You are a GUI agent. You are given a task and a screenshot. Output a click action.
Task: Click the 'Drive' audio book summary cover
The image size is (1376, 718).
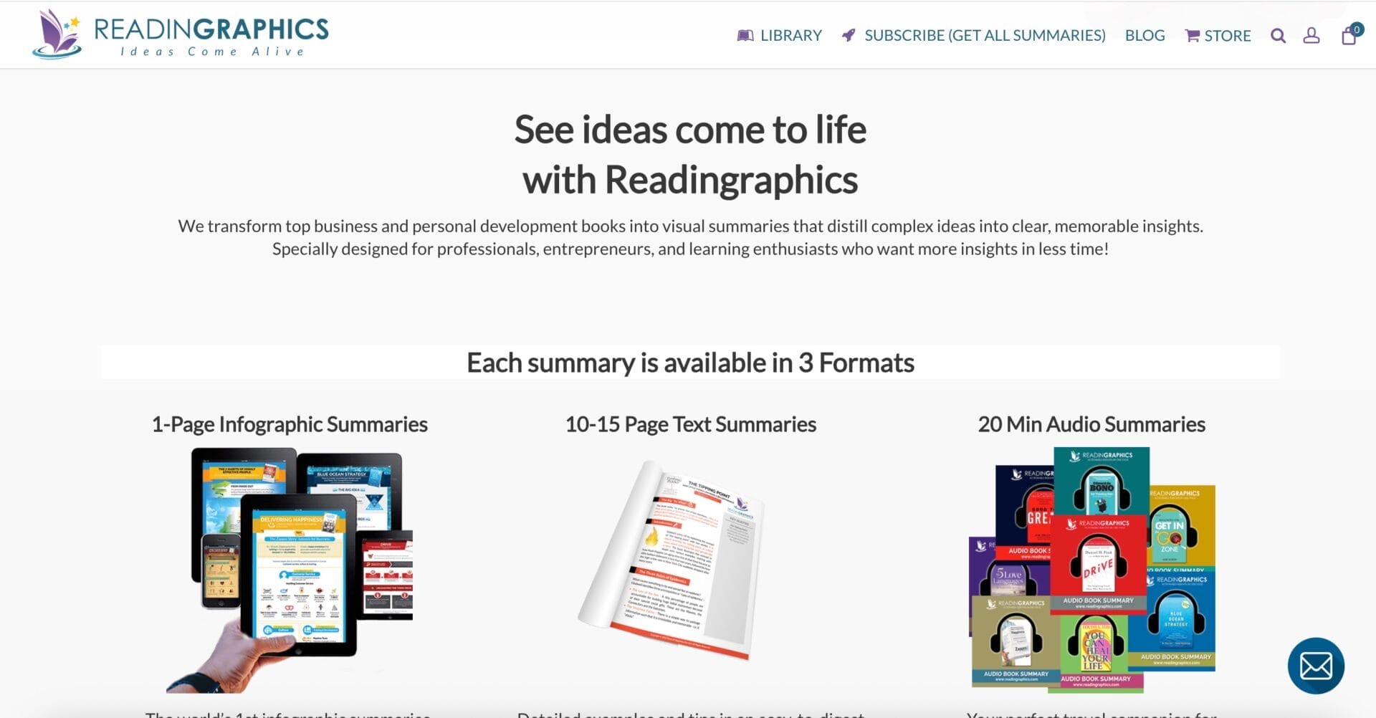tap(1098, 563)
